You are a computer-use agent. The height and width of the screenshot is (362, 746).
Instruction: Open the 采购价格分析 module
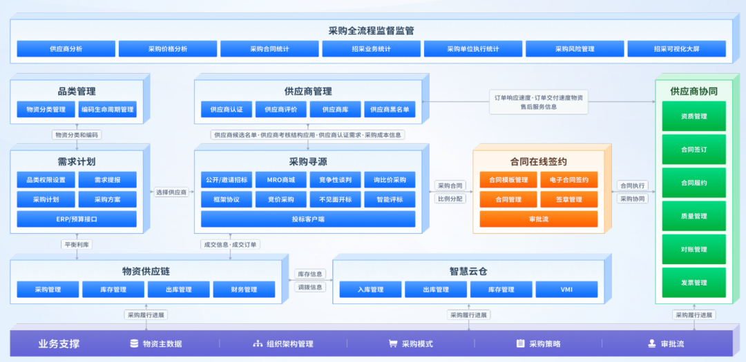168,49
